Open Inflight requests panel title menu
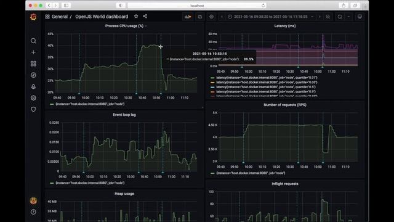The image size is (394, 222). click(285, 184)
